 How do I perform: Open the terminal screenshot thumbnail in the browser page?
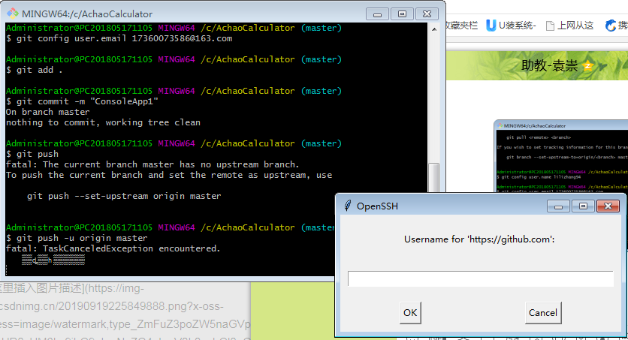(561, 156)
